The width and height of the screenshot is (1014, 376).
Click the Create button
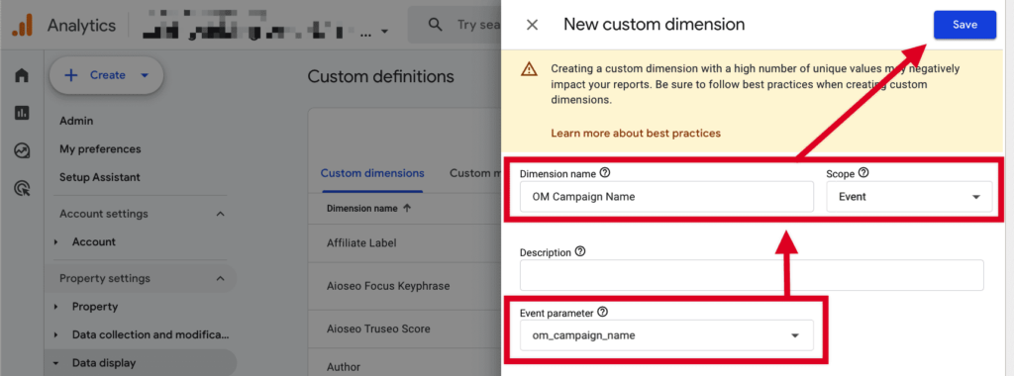point(107,75)
